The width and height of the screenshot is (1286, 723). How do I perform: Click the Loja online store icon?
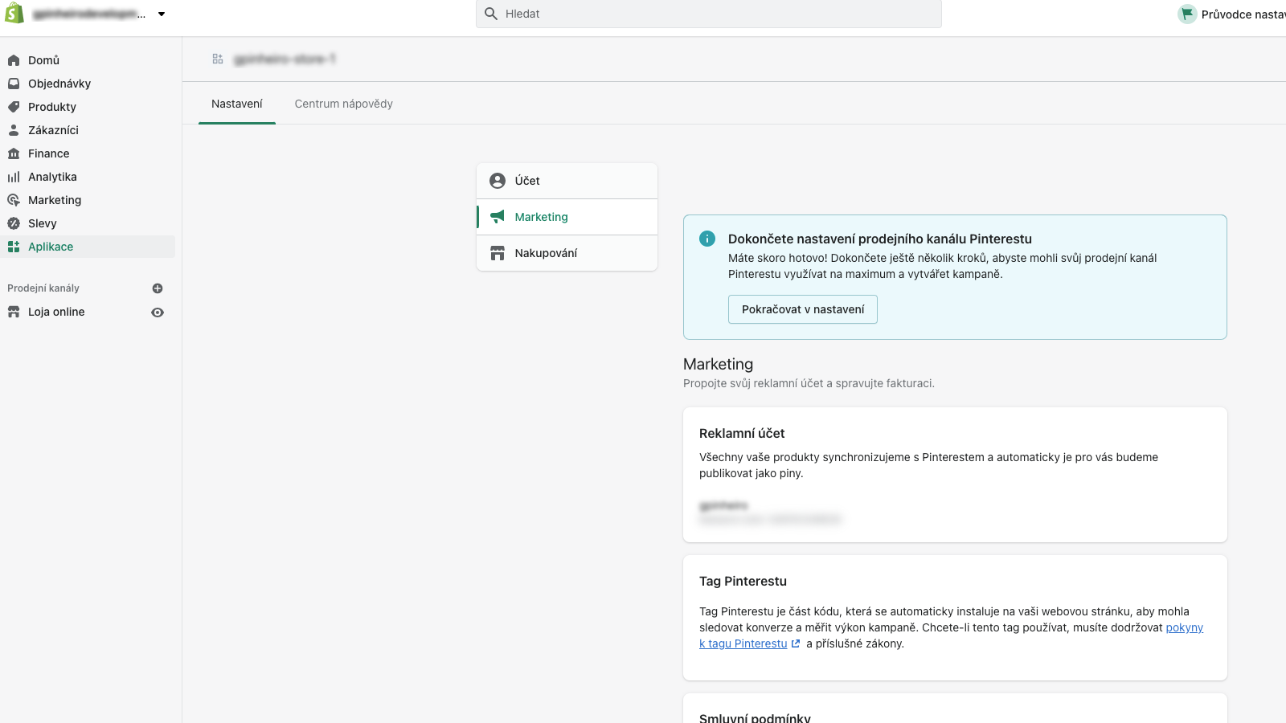14,312
